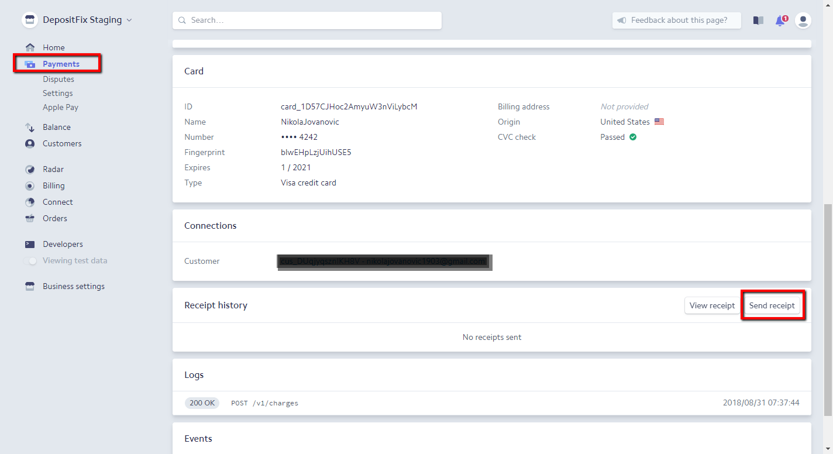The image size is (833, 454).
Task: Click the Developers terminal icon
Action: coord(30,244)
